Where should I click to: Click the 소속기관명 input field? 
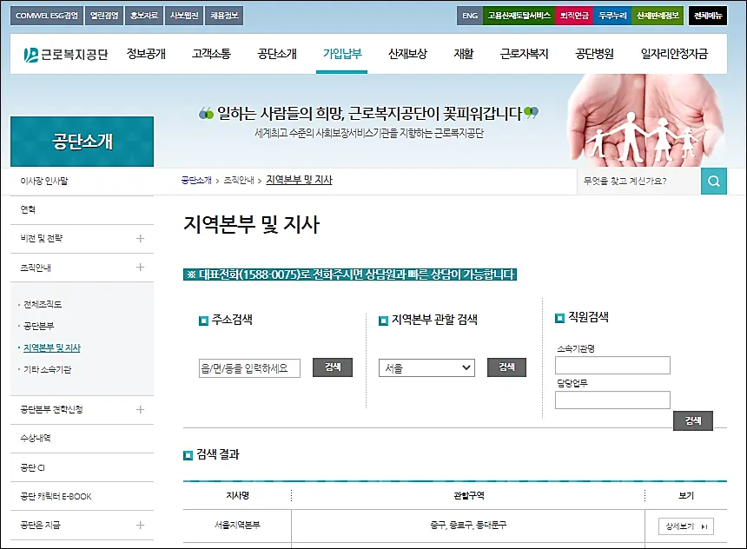[x=612, y=365]
